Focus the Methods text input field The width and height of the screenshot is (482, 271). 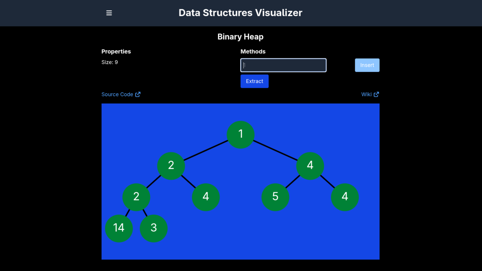tap(283, 65)
